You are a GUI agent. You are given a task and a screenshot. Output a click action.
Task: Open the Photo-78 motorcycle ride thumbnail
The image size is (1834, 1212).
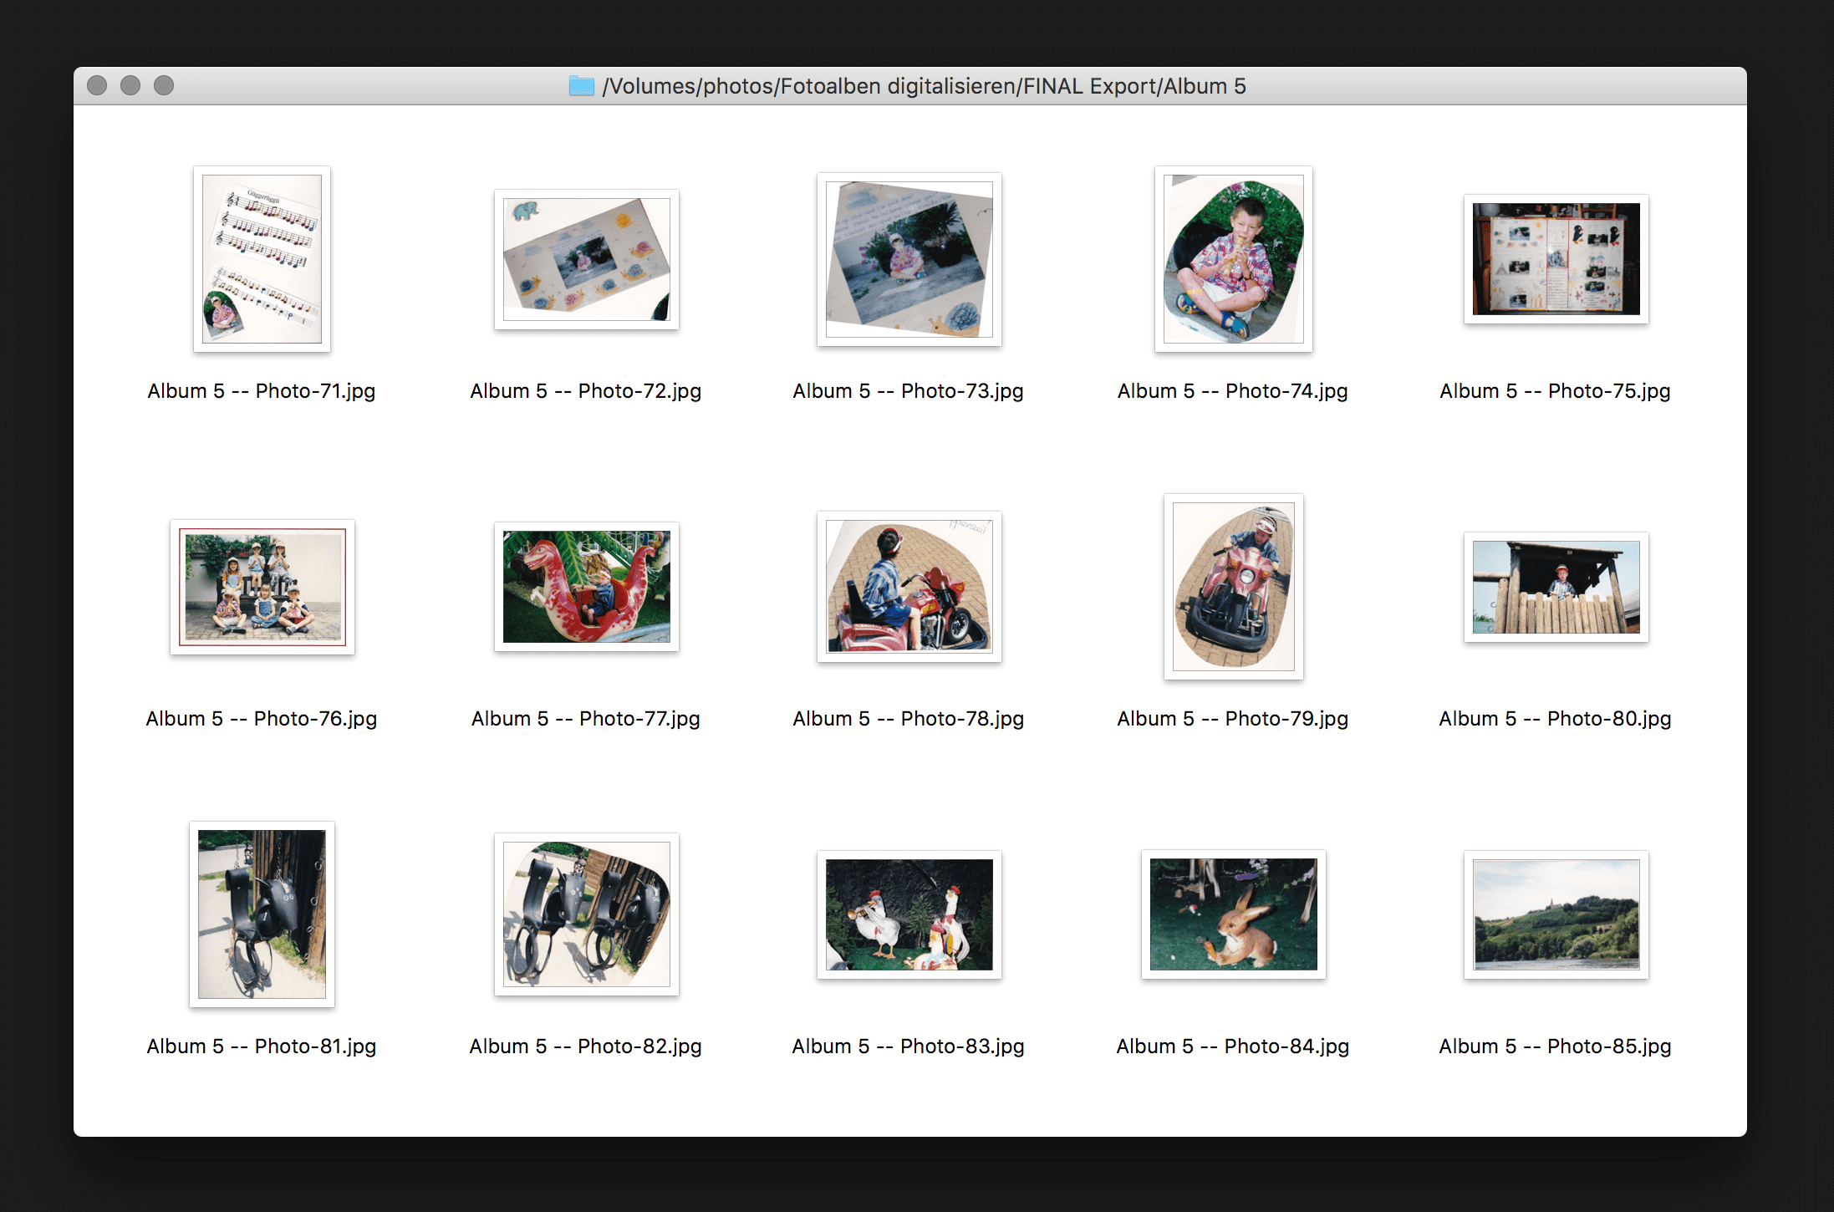(909, 588)
